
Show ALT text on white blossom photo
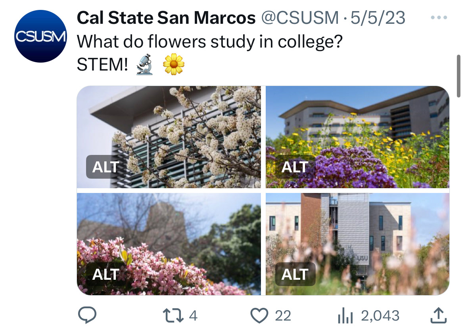coord(105,167)
